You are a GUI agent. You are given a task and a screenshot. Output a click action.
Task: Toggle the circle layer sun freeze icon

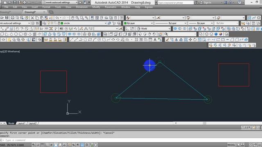point(52,23)
